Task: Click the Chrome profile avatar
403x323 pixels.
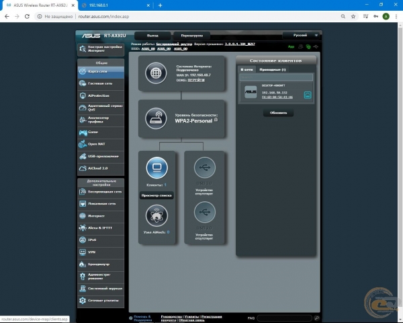Action: [x=386, y=16]
